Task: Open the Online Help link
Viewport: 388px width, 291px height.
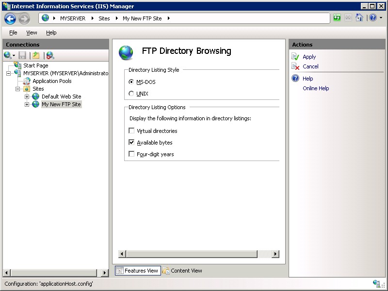Action: [316, 88]
